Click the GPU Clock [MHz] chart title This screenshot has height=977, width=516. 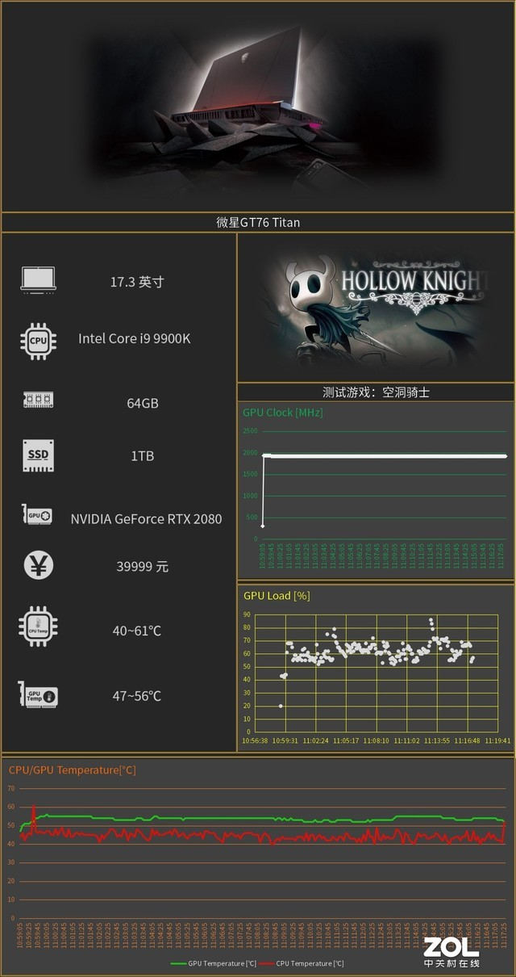click(282, 413)
